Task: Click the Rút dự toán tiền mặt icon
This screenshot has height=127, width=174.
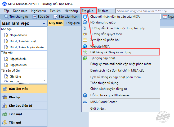Action: pyautogui.click(x=6, y=41)
